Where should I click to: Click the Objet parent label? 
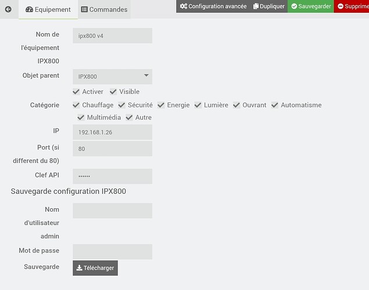[x=41, y=75]
